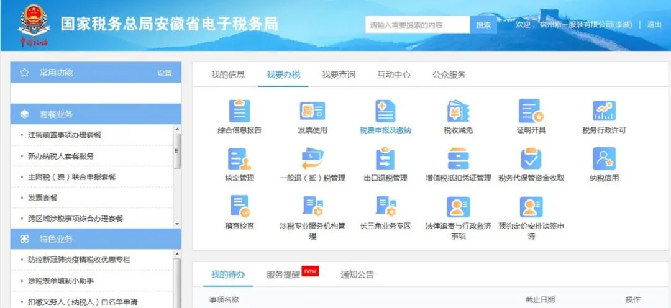Click the 搜索 button

[483, 25]
